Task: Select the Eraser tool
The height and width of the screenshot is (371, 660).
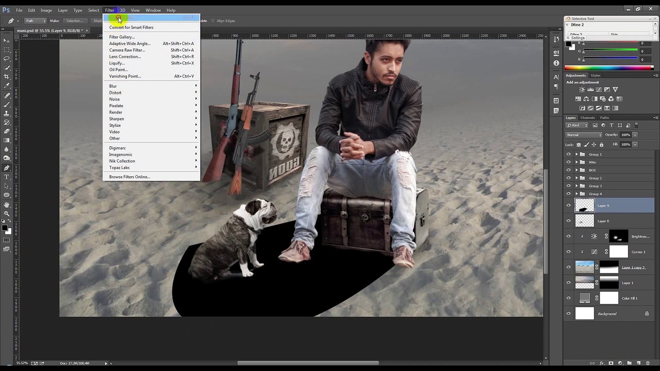Action: (7, 131)
